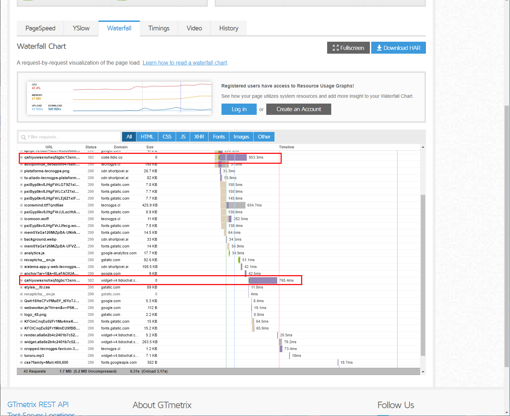Click the page vertical scrollbar thumb
The width and height of the screenshot is (510, 416).
tap(507, 237)
